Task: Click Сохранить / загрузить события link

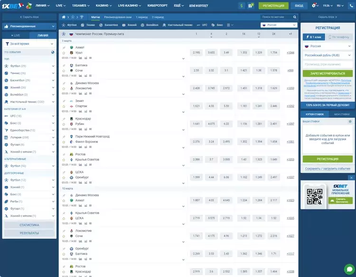Action: pyautogui.click(x=328, y=169)
